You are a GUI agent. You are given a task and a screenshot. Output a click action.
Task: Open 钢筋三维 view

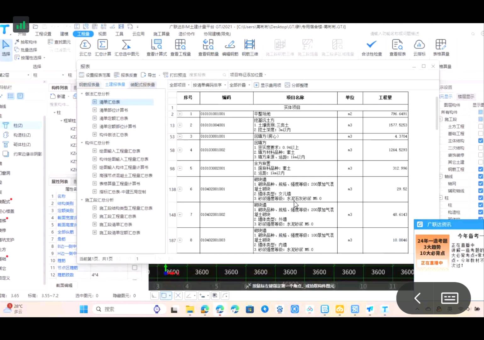[x=250, y=48]
